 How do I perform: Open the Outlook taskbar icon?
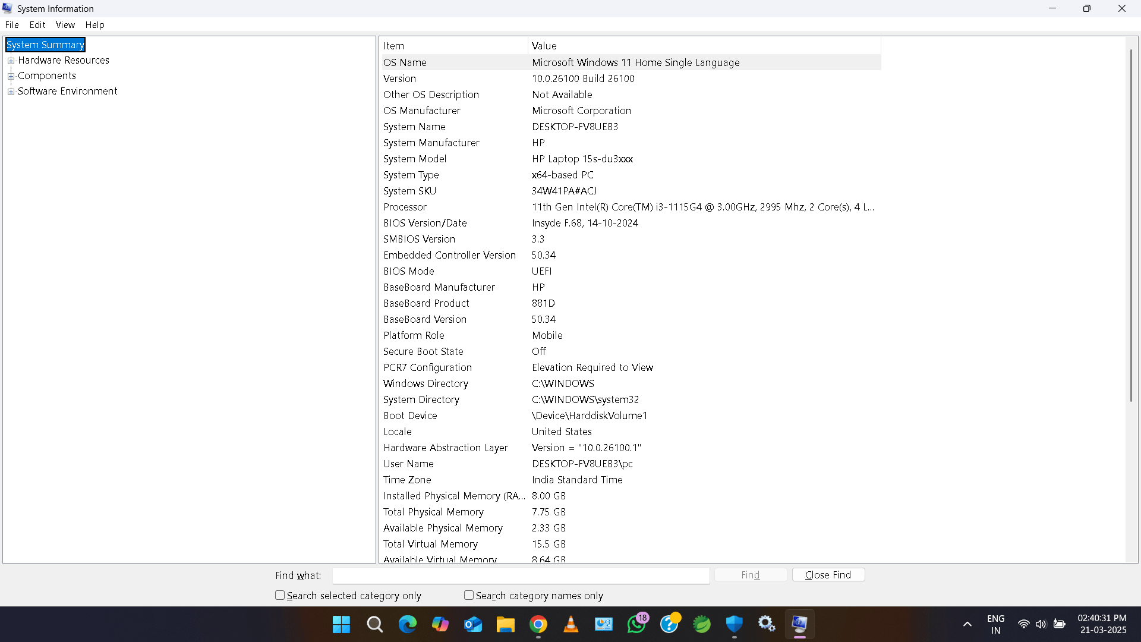coord(473,624)
